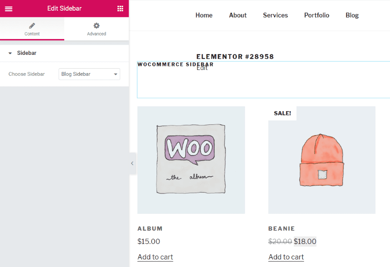Click the Content tab pencil icon
Image resolution: width=390 pixels, height=267 pixels.
point(32,26)
